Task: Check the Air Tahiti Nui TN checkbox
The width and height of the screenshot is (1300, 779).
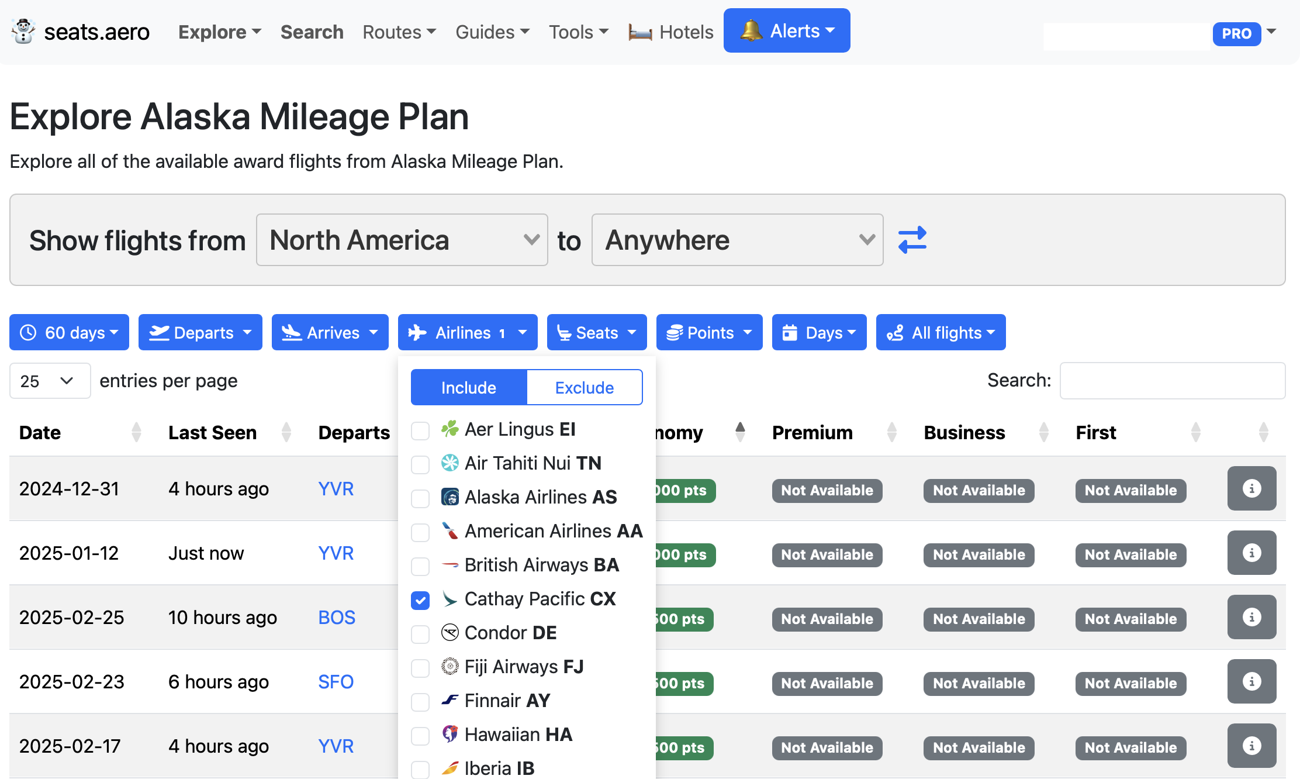Action: [x=420, y=464]
